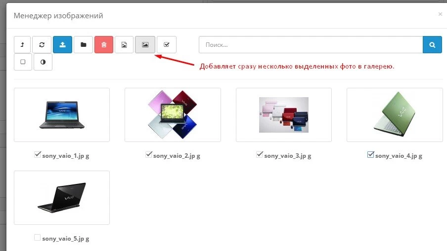Click the empty square deselect toolbar button
The height and width of the screenshot is (251, 447).
(x=23, y=62)
